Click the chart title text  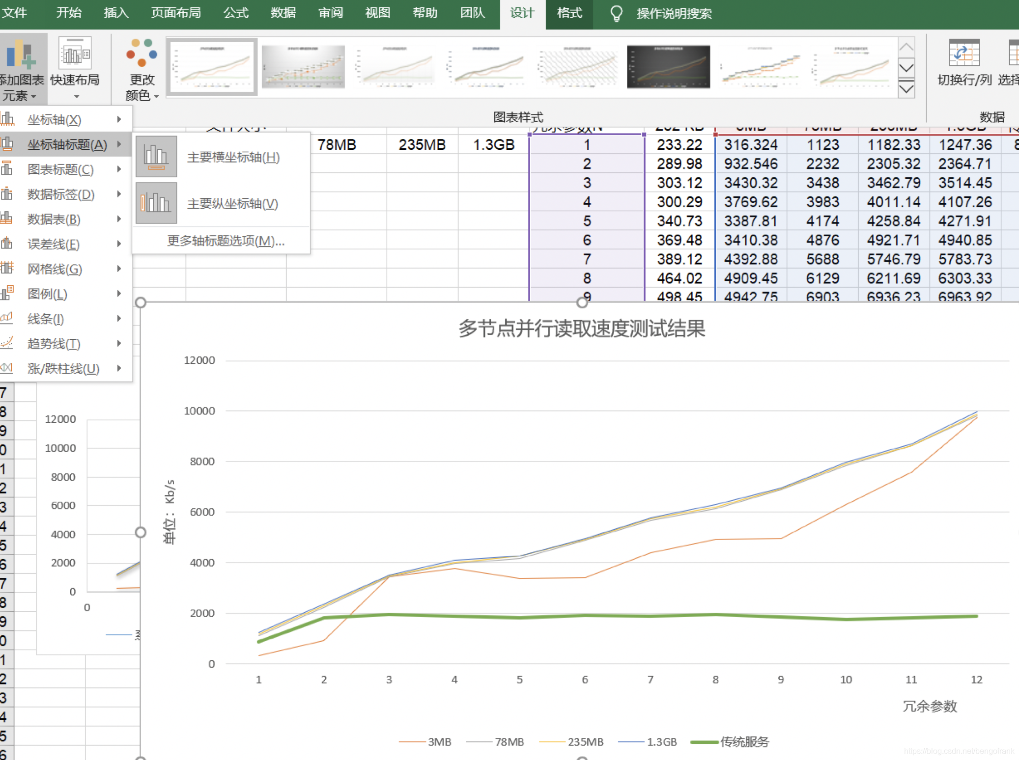pos(581,329)
